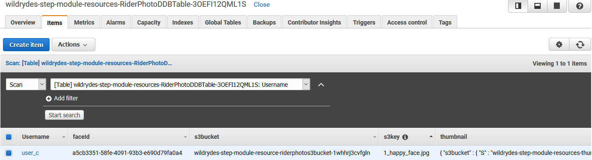Expand the Actions dropdown
Image resolution: width=592 pixels, height=160 pixels.
(73, 44)
